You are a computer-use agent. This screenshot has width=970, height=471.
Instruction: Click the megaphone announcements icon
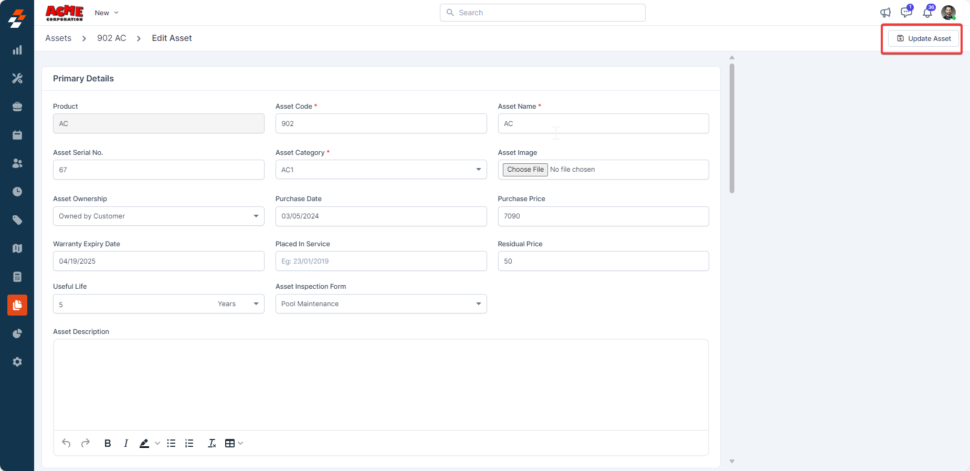tap(885, 13)
